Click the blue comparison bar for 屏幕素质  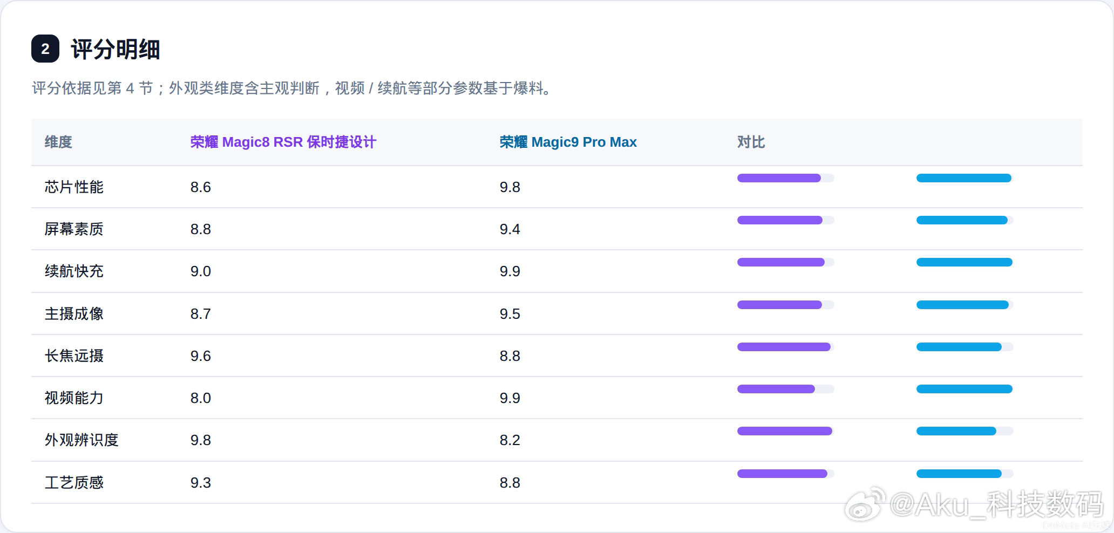click(x=962, y=220)
